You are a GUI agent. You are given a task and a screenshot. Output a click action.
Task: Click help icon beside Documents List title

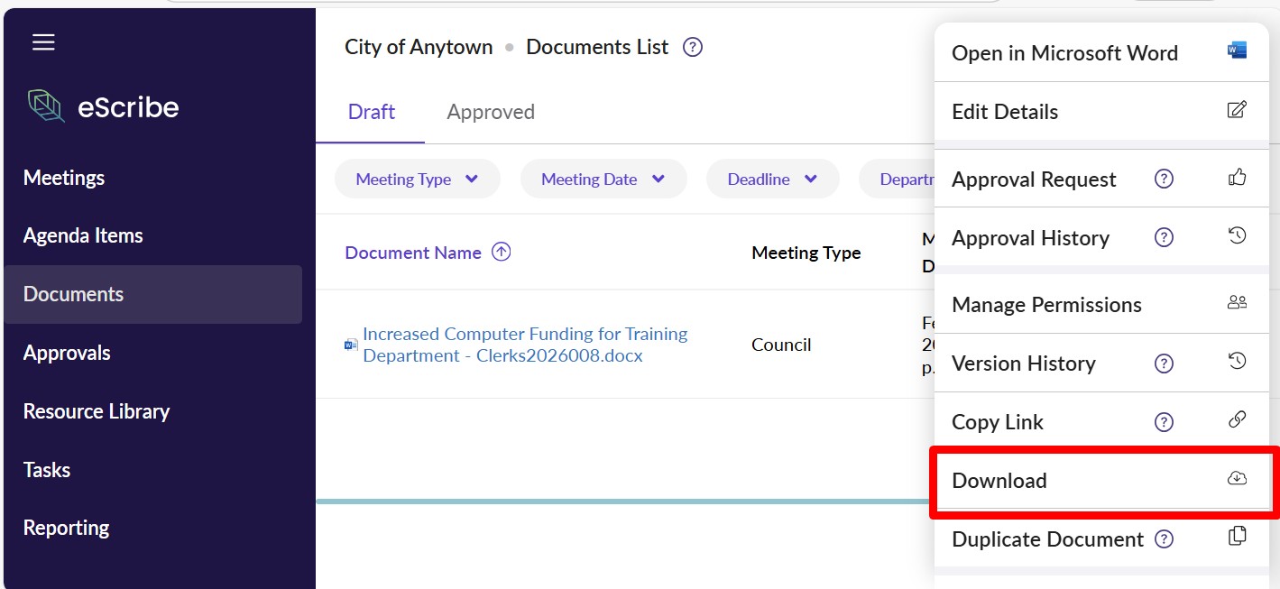(x=693, y=47)
